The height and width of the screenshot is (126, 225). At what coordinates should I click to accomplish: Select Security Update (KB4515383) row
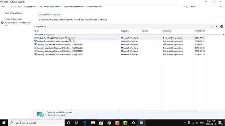point(121,44)
